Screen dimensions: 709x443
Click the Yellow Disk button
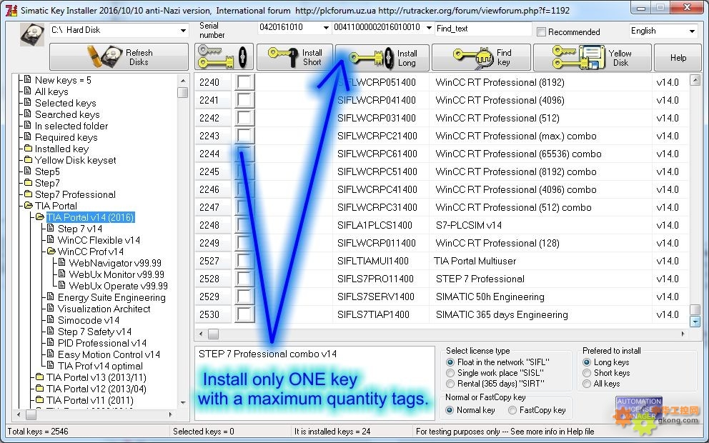click(593, 57)
